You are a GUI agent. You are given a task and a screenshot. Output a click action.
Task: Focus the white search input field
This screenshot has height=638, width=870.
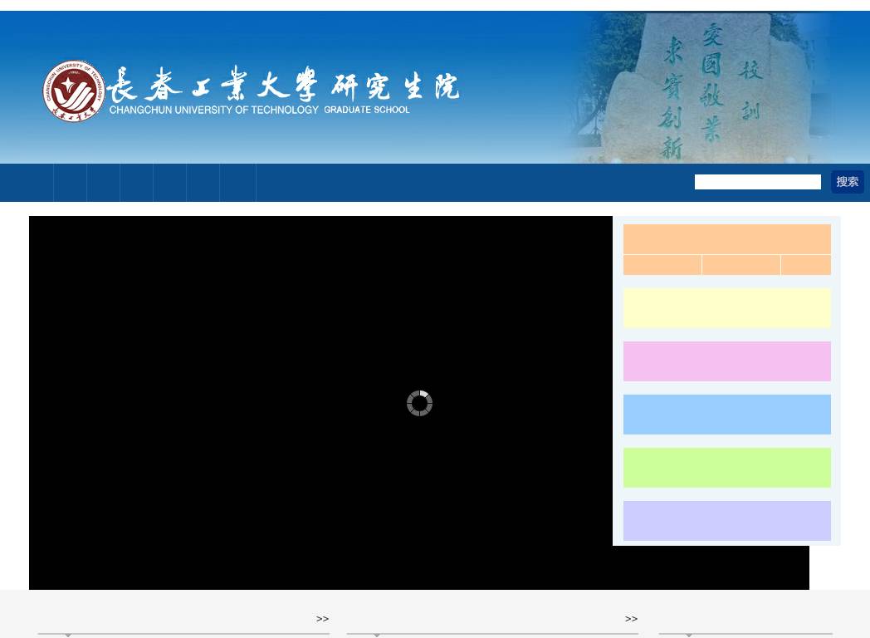click(757, 182)
